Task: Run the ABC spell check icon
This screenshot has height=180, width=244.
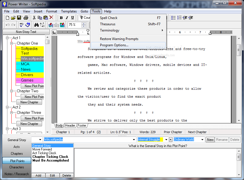Action: click(22, 25)
